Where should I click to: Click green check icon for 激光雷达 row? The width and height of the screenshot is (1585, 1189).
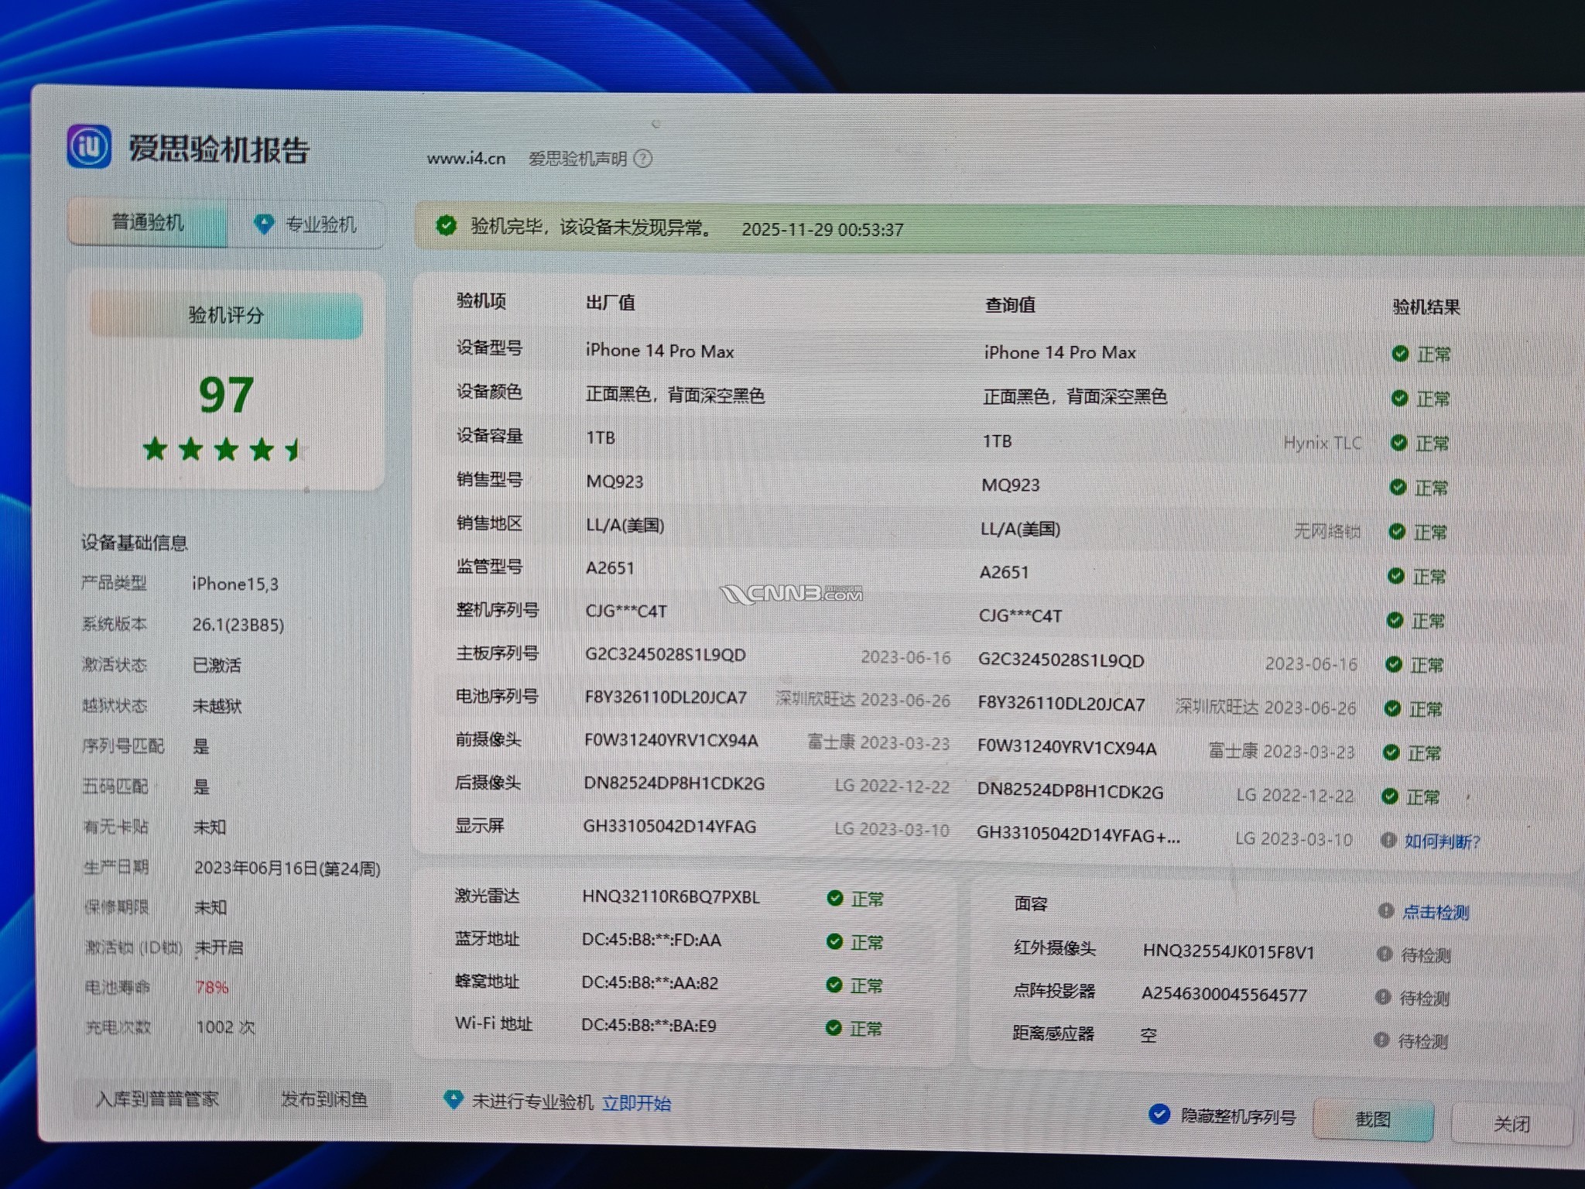[834, 898]
